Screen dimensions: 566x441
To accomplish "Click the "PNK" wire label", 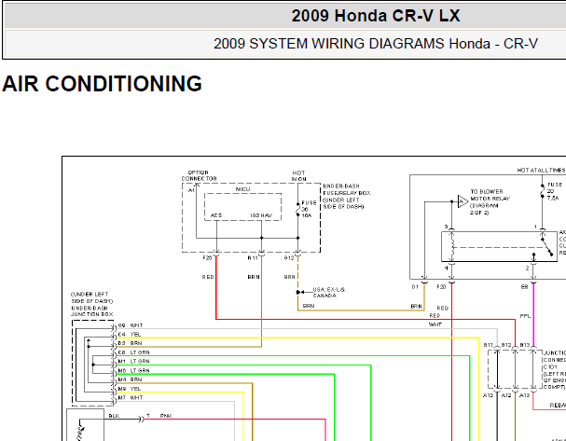I will (166, 416).
